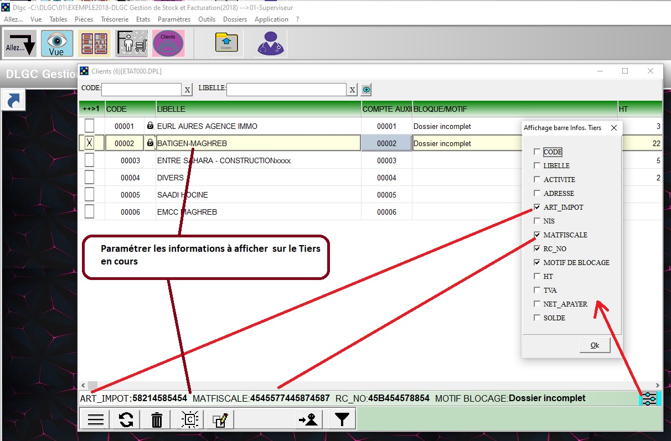The width and height of the screenshot is (671, 441).
Task: Click the refresh button in bottom toolbar
Action: (x=126, y=420)
